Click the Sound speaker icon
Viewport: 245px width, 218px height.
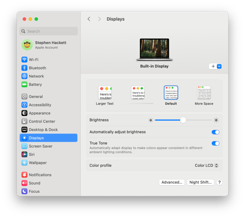24,183
